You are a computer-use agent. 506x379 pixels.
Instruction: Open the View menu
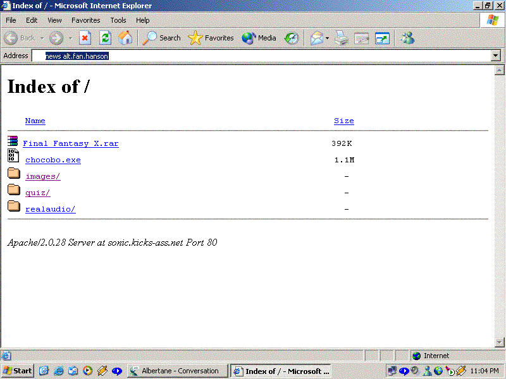tap(54, 20)
